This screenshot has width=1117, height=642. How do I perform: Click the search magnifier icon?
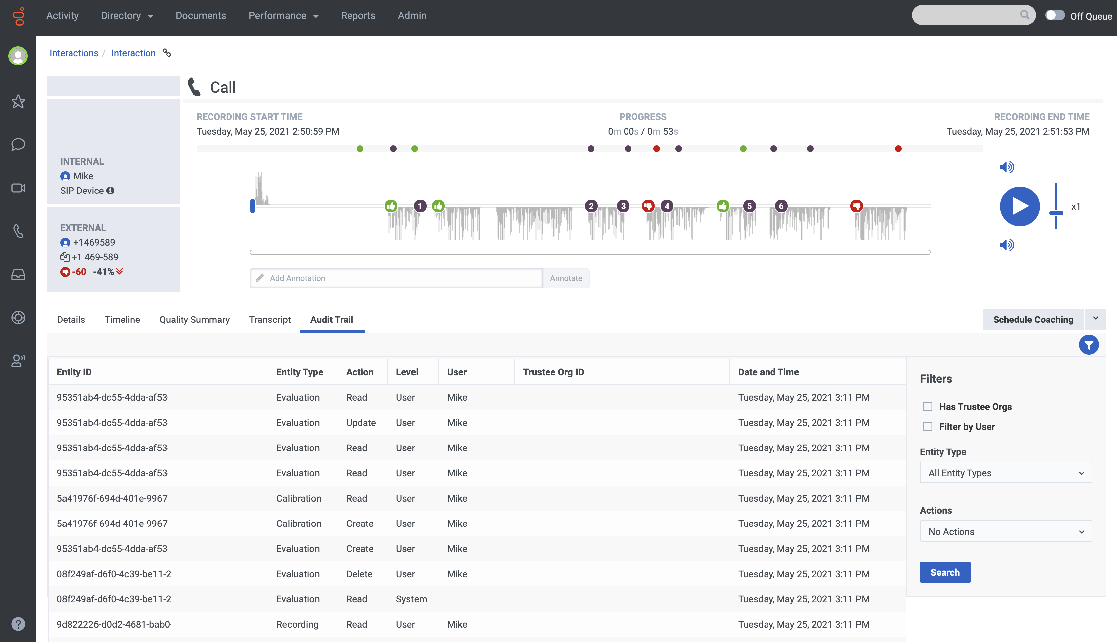coord(1025,15)
